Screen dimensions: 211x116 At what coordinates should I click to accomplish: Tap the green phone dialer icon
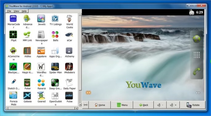(x=197, y=71)
